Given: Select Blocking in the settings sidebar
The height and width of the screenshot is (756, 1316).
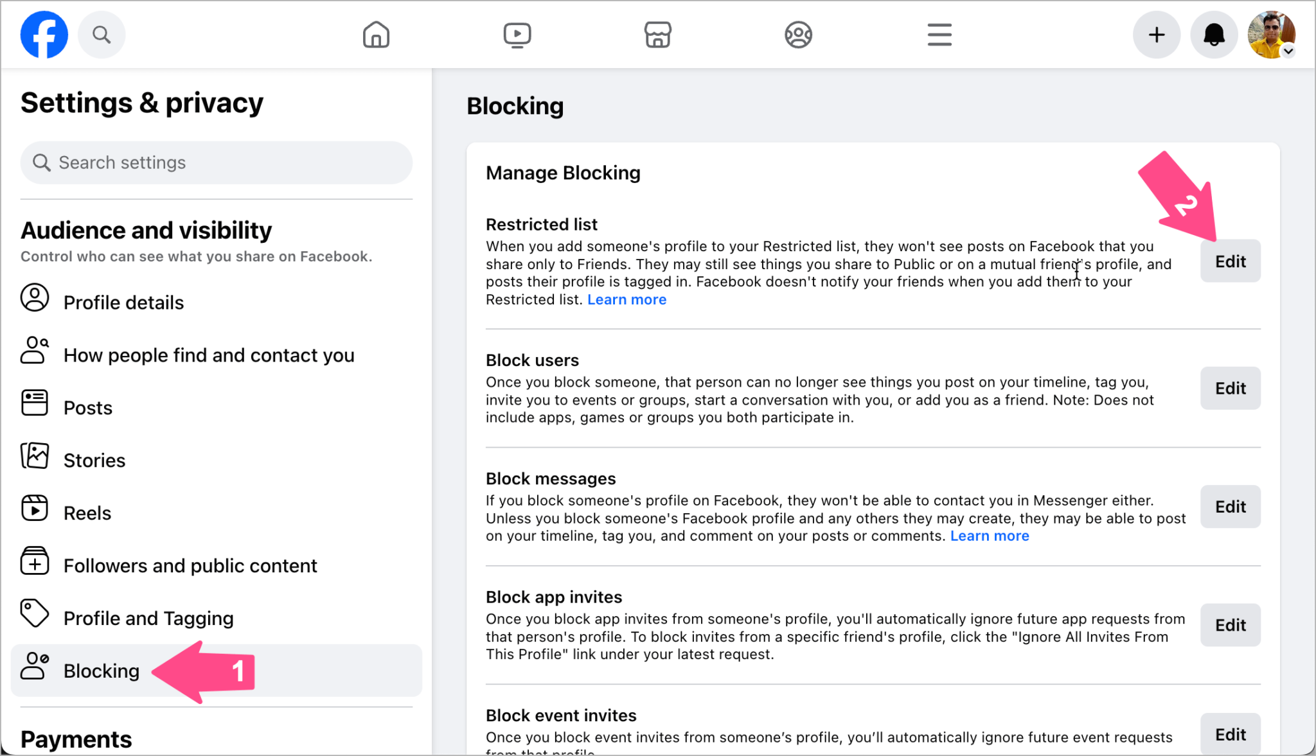Looking at the screenshot, I should pos(101,671).
